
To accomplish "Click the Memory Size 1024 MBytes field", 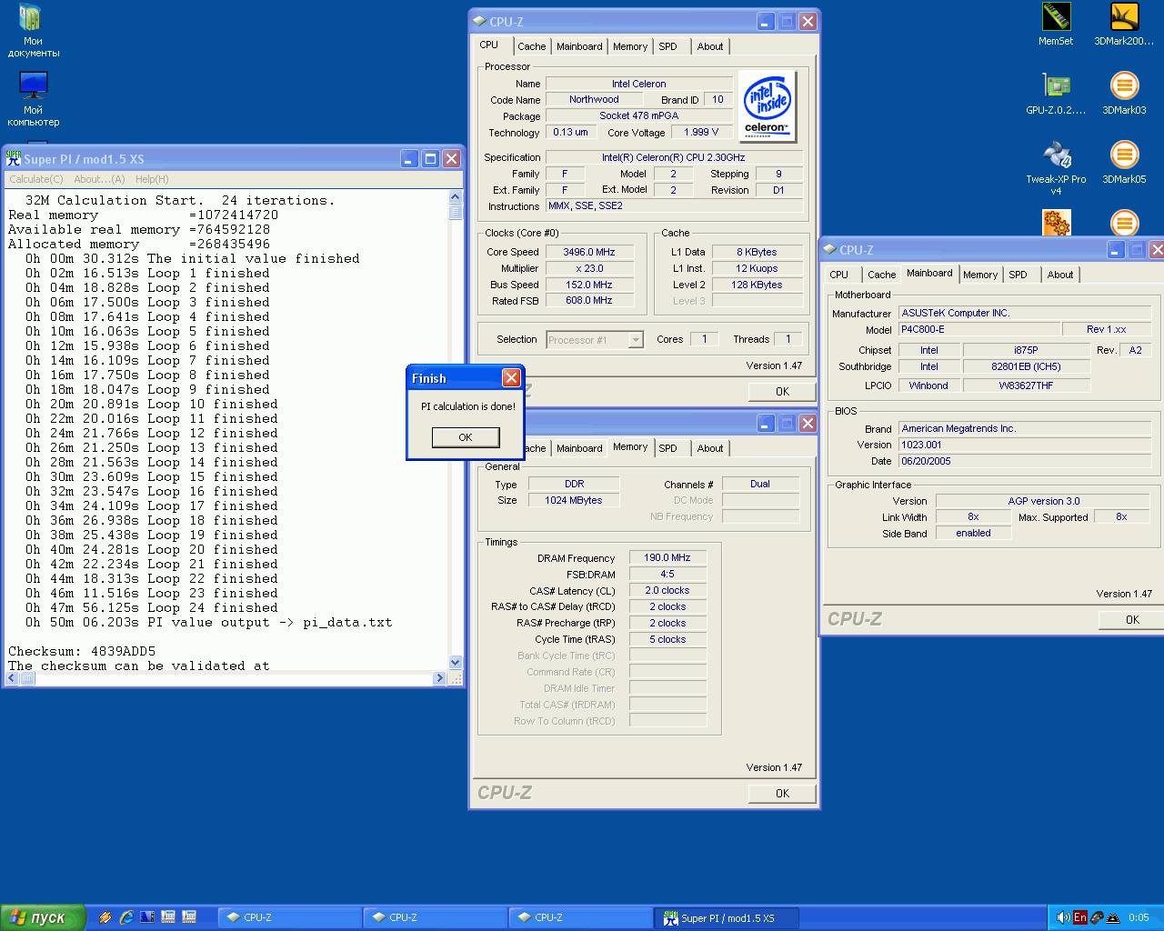I will (573, 501).
